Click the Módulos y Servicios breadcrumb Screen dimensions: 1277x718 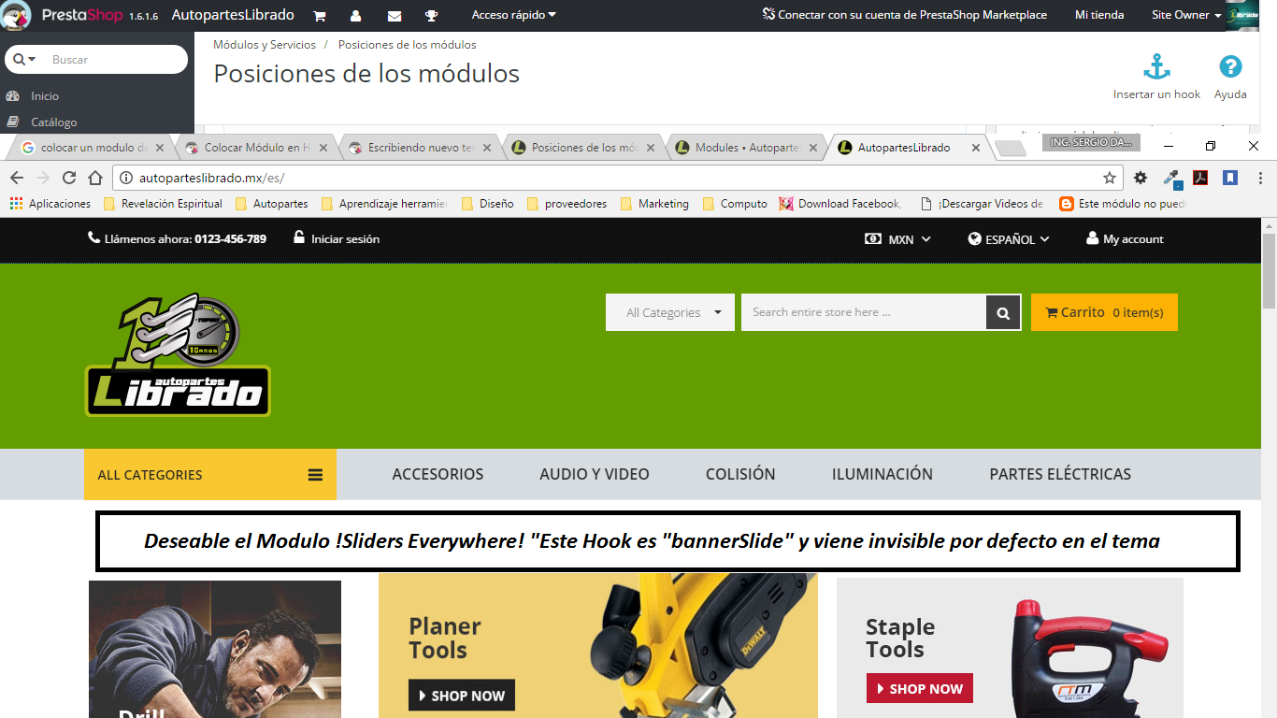[264, 44]
